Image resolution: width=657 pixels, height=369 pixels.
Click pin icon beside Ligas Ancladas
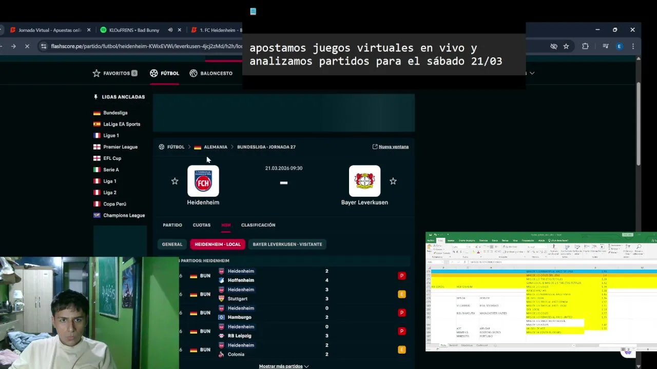pos(95,97)
